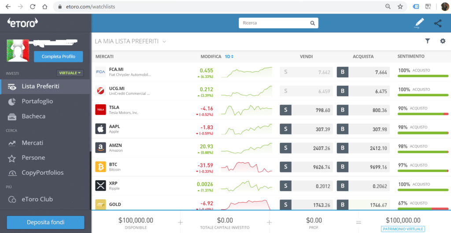Open the watchlist filter funnel icon
This screenshot has height=233, width=451.
427,41
